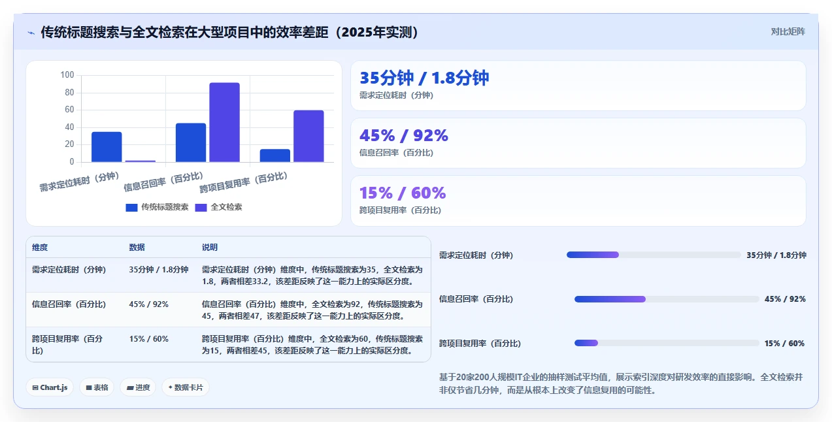Click the 信息召回率（百分比） chart axis label
This screenshot has width=832, height=422.
pos(163,182)
